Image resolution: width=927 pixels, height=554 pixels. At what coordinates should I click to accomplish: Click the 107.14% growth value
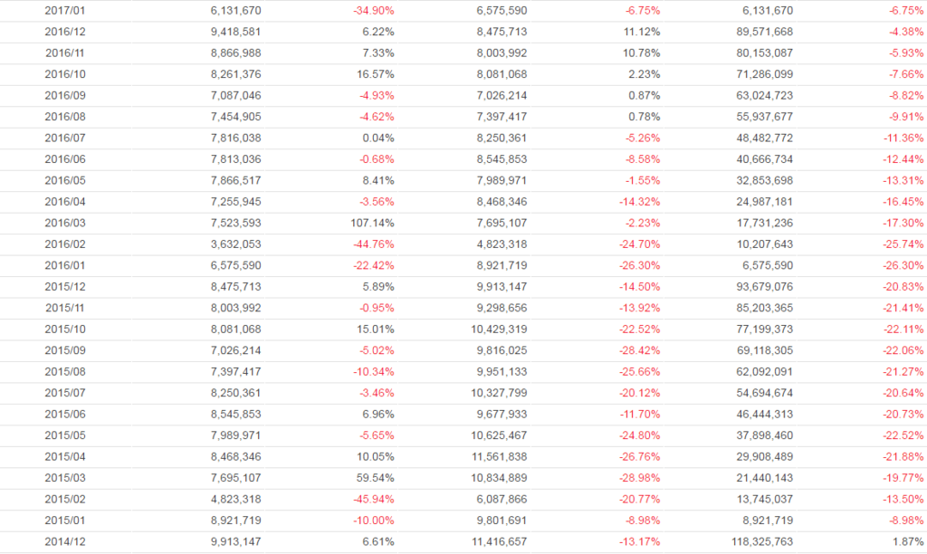click(373, 223)
